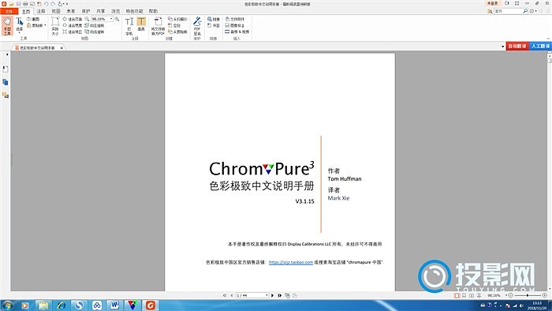Switch to the Comment ribbon tab
The height and width of the screenshot is (311, 552).
pyautogui.click(x=41, y=11)
